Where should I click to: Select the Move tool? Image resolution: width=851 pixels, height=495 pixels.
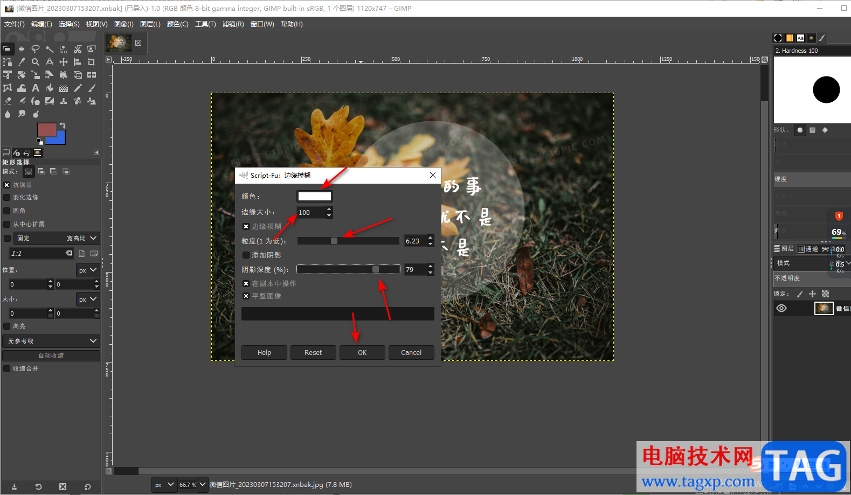pos(64,62)
